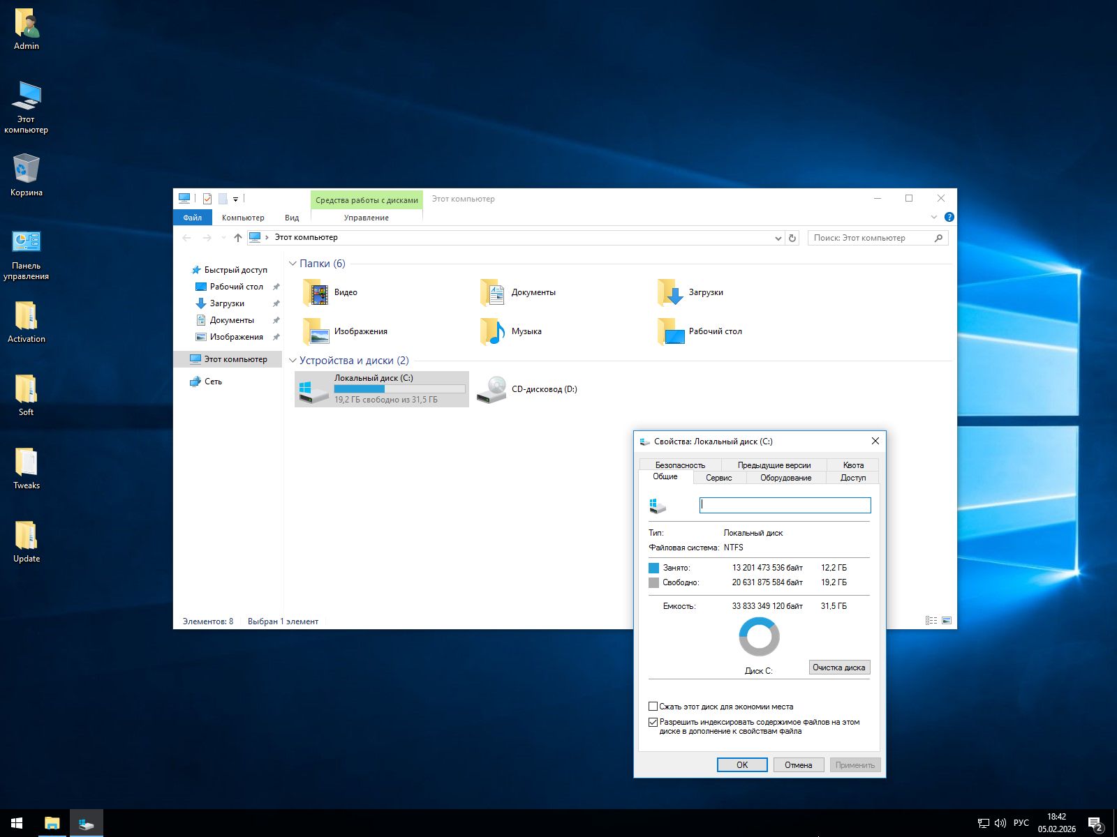Open the Видео folder icon
This screenshot has width=1117, height=837.
coord(318,293)
